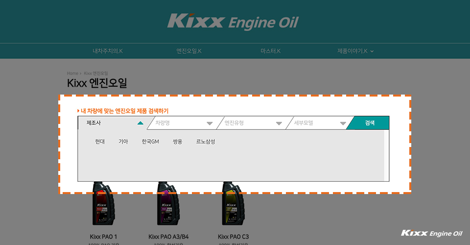Select 르노삼성 manufacturer option
Image resolution: width=470 pixels, height=245 pixels.
206,142
